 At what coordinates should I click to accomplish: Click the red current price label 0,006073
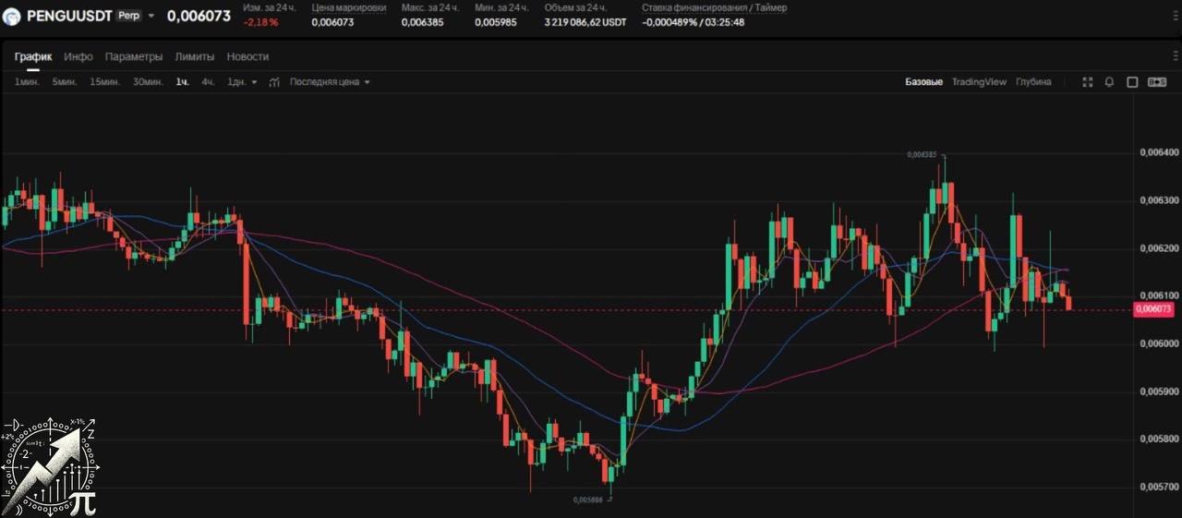[1154, 309]
